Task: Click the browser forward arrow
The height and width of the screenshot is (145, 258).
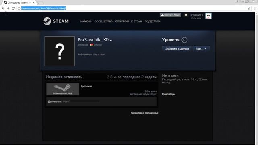Action: (8, 8)
